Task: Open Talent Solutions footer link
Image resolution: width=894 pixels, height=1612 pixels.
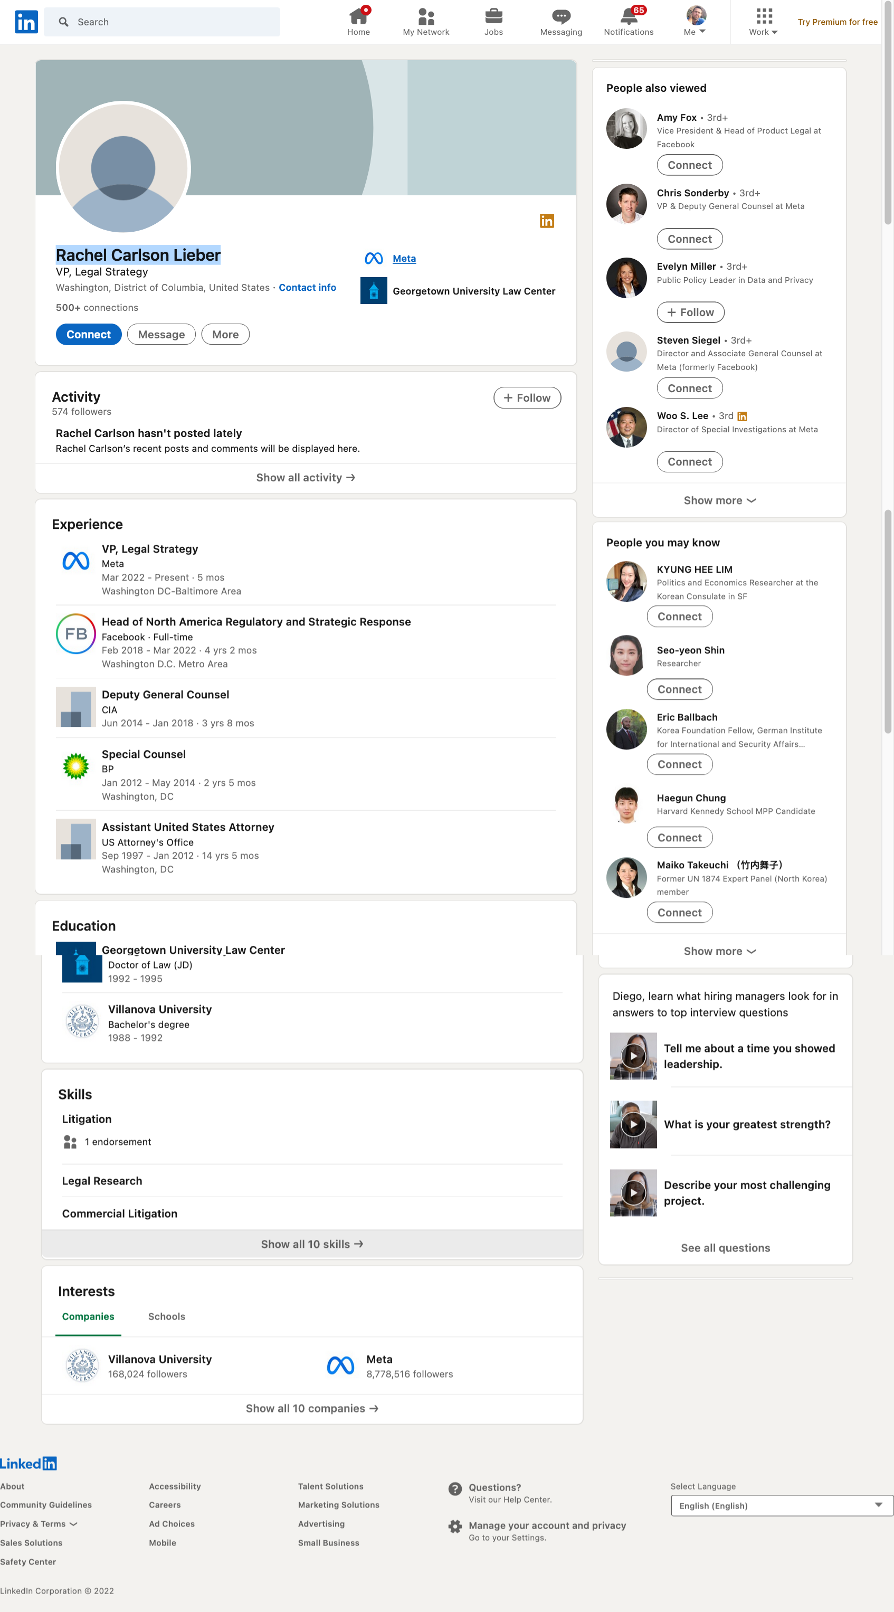Action: [330, 1486]
